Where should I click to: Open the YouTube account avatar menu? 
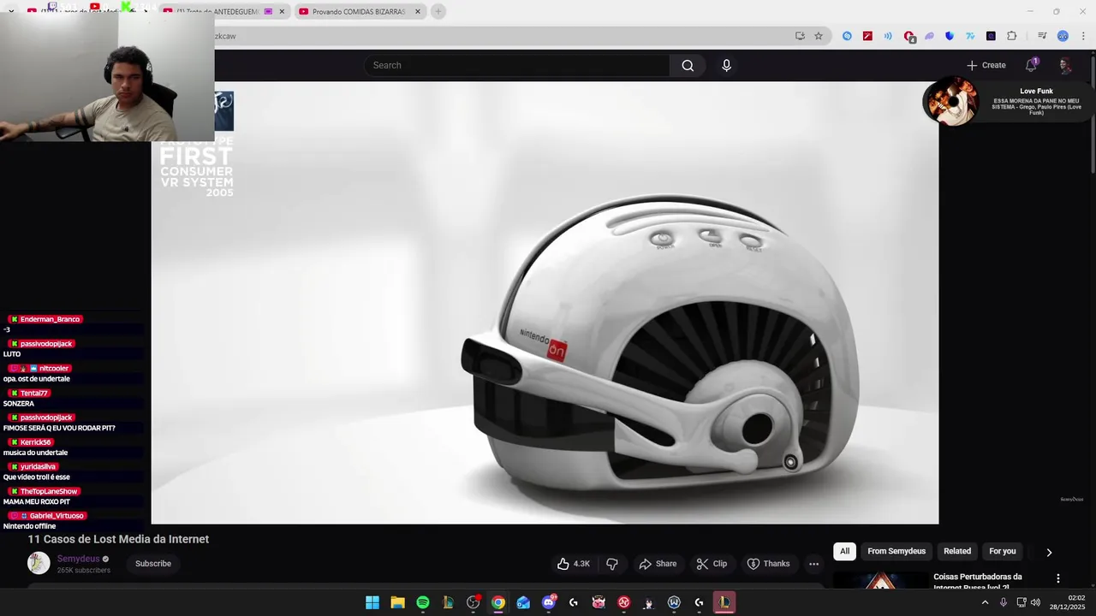[1065, 66]
